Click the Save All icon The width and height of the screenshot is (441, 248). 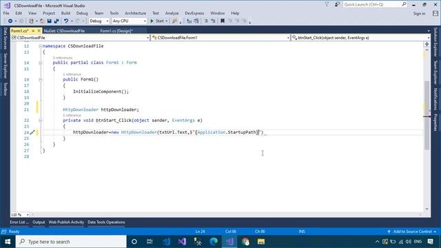57,21
